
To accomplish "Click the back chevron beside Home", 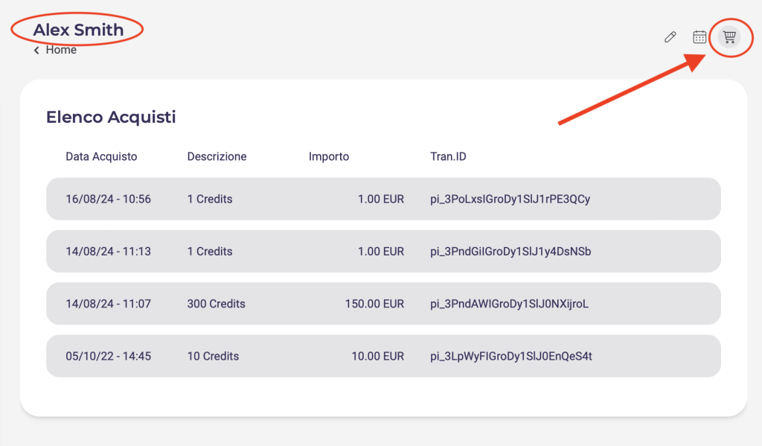I will (36, 51).
